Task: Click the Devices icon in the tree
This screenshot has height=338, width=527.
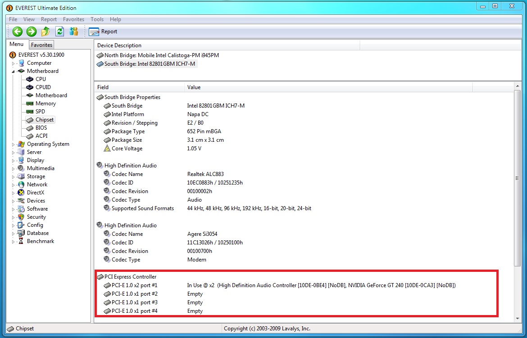Action: point(21,201)
